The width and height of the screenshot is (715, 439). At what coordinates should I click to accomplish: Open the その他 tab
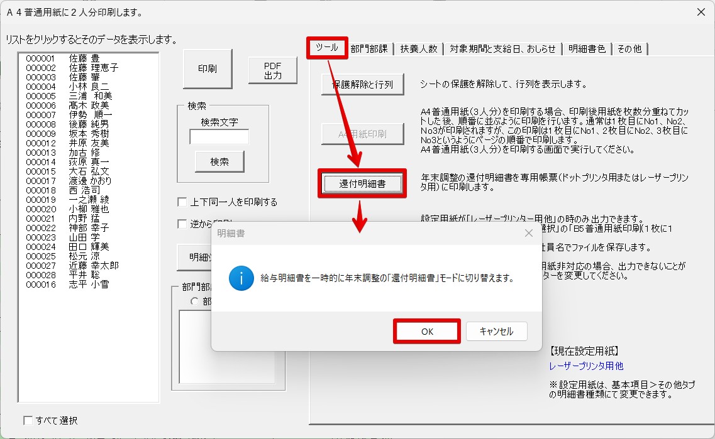coord(629,49)
